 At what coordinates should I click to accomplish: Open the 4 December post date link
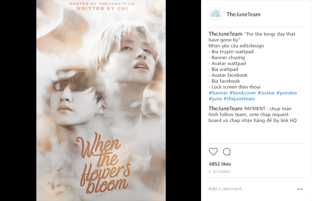click(x=219, y=171)
